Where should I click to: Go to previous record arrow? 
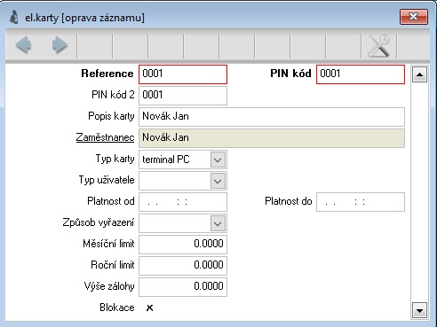point(24,45)
